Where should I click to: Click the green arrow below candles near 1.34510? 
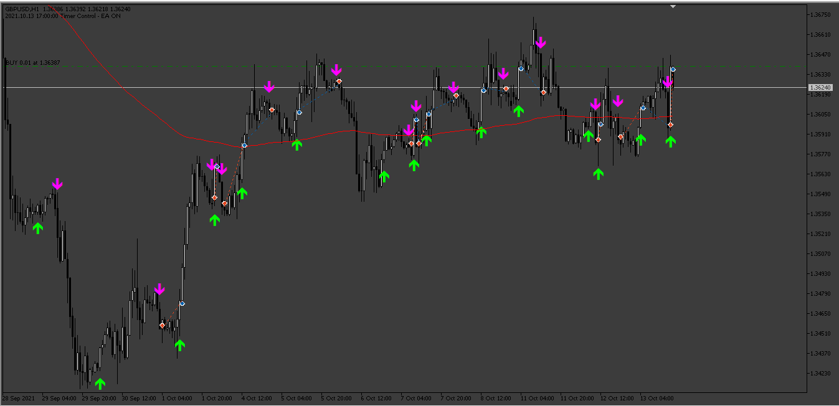(x=180, y=345)
